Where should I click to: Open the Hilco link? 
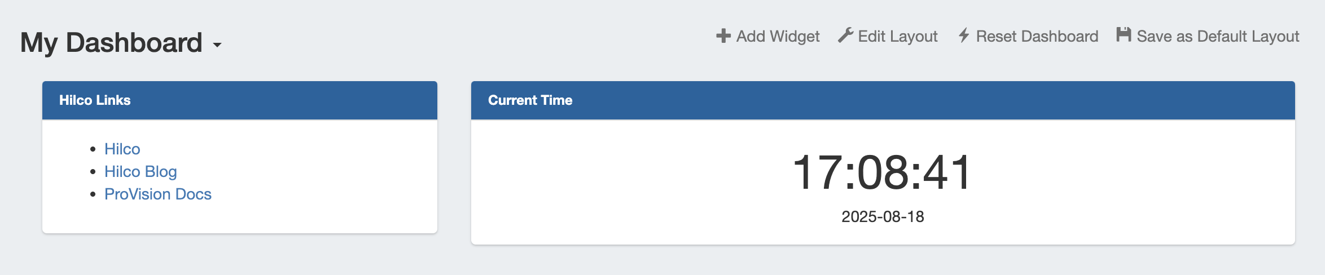point(122,149)
